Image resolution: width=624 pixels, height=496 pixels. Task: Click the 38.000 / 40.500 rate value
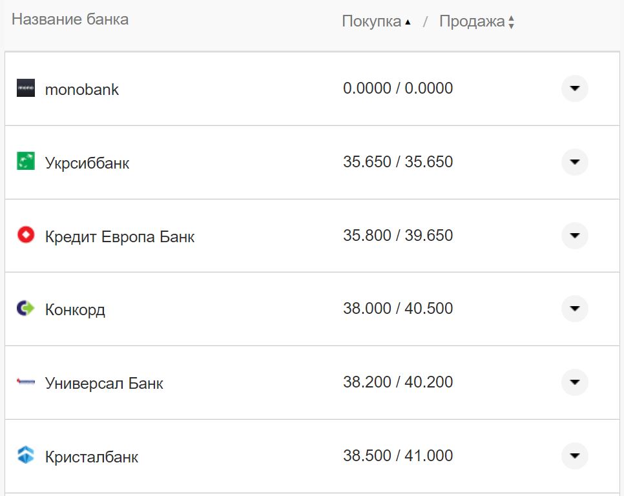(x=397, y=308)
